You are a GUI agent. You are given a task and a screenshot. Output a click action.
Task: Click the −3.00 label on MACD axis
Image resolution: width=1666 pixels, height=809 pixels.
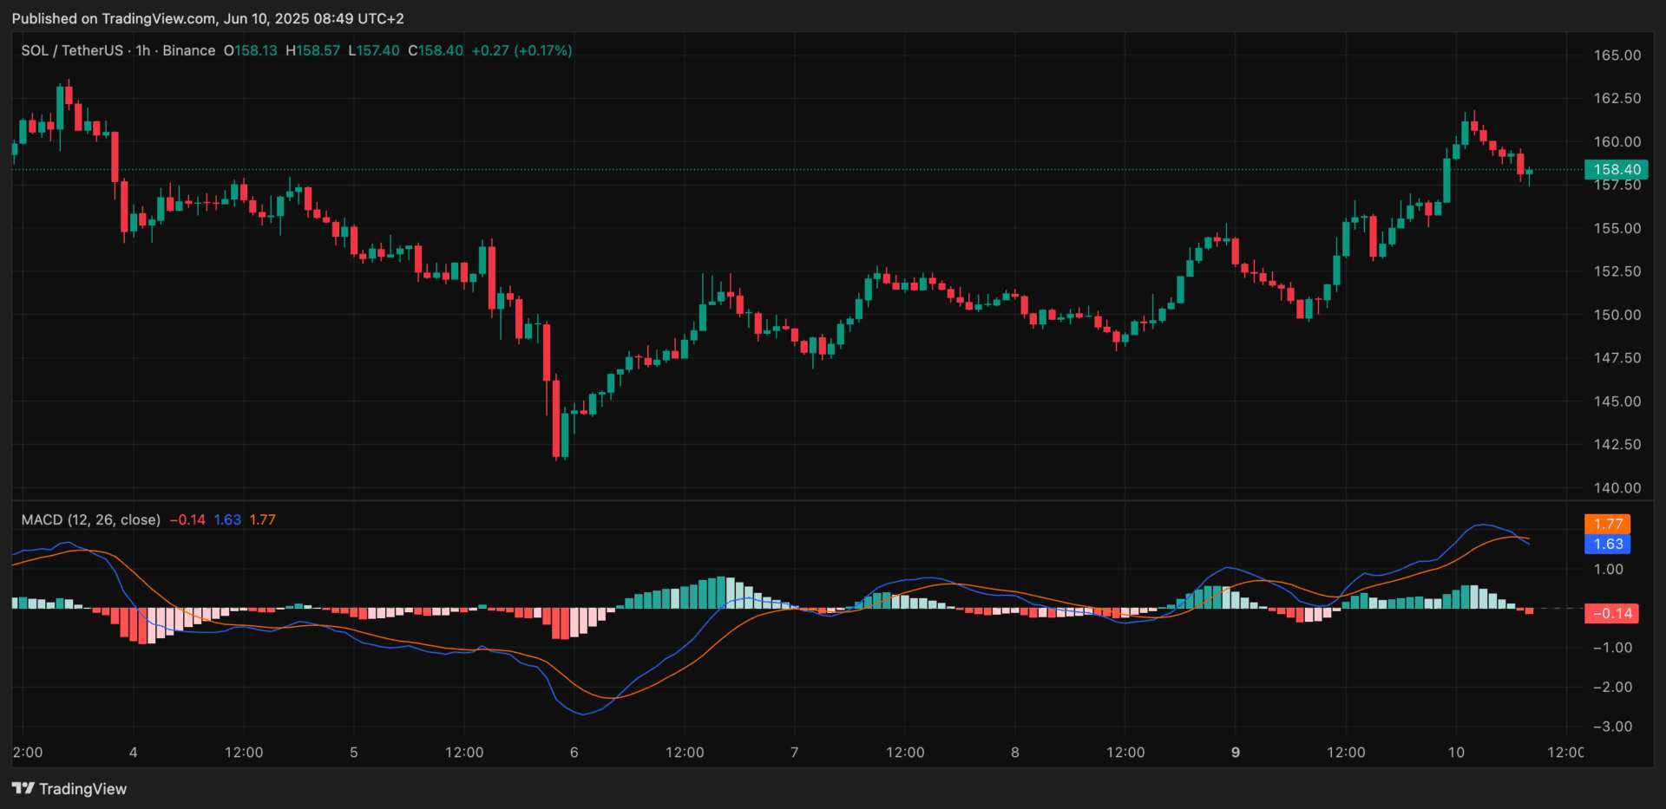pyautogui.click(x=1612, y=726)
